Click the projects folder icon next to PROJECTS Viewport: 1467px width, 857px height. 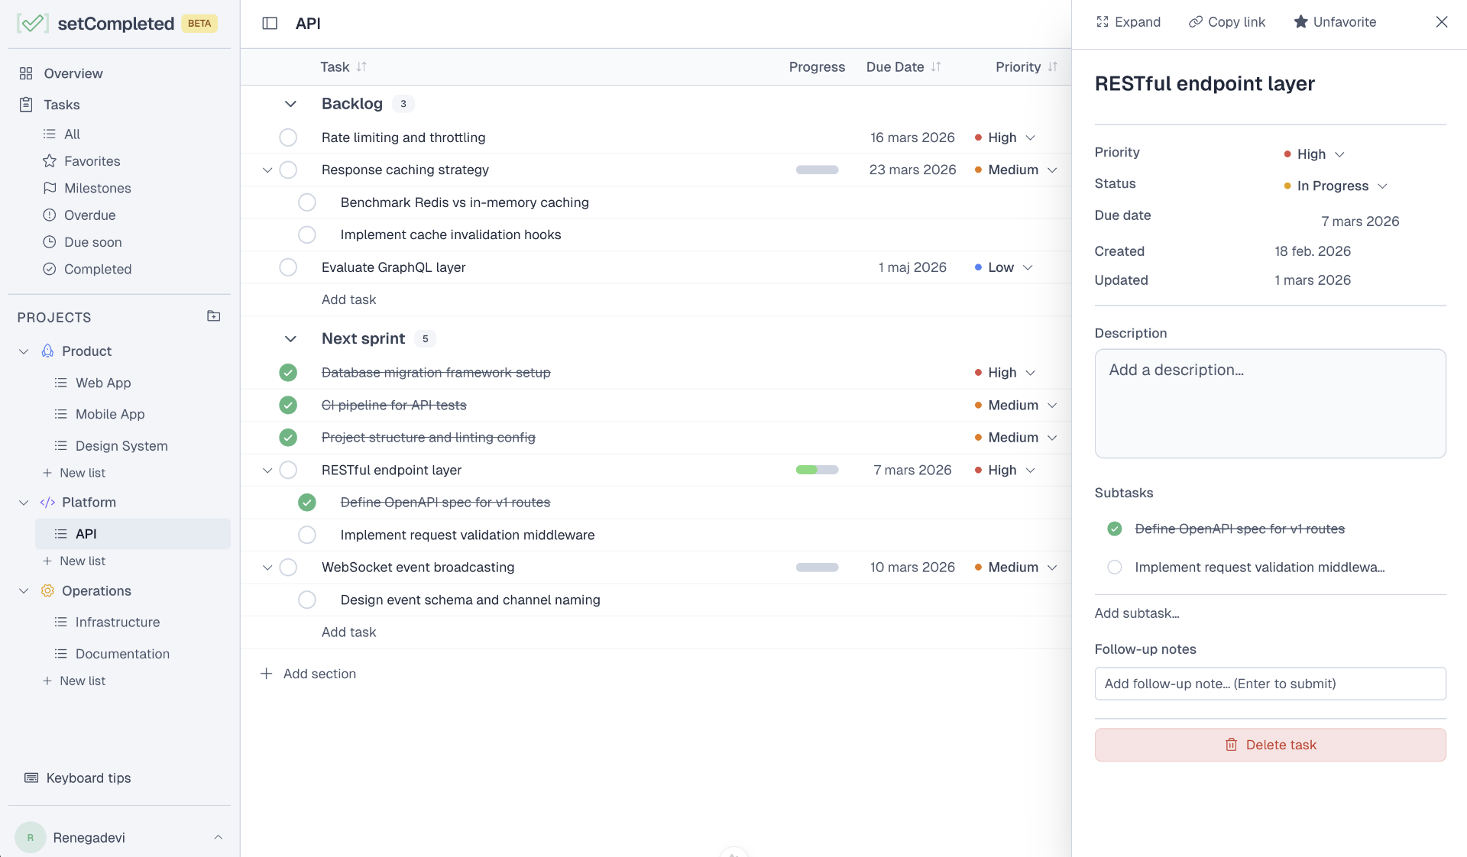(213, 316)
